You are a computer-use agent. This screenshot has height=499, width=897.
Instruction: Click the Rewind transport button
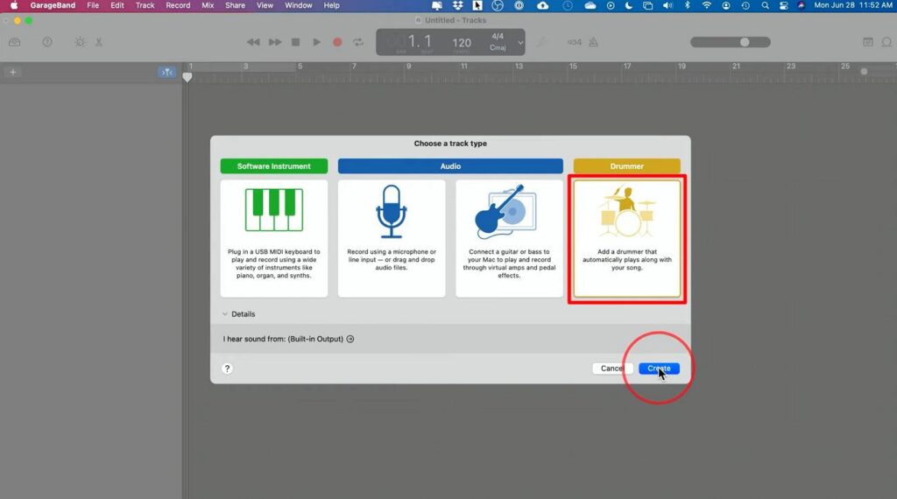click(253, 42)
